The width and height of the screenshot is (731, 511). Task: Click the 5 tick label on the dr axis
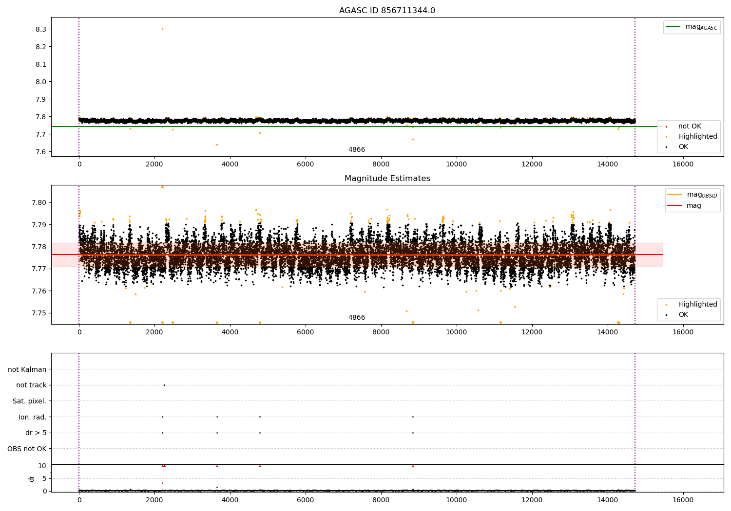coord(45,478)
